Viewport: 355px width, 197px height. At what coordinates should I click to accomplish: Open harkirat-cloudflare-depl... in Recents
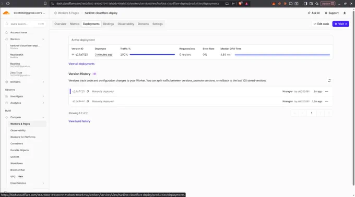(25, 46)
